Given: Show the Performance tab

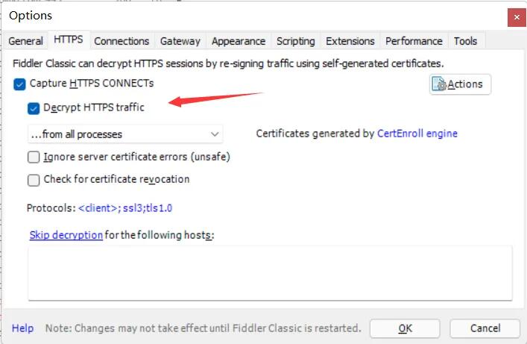Looking at the screenshot, I should 414,41.
